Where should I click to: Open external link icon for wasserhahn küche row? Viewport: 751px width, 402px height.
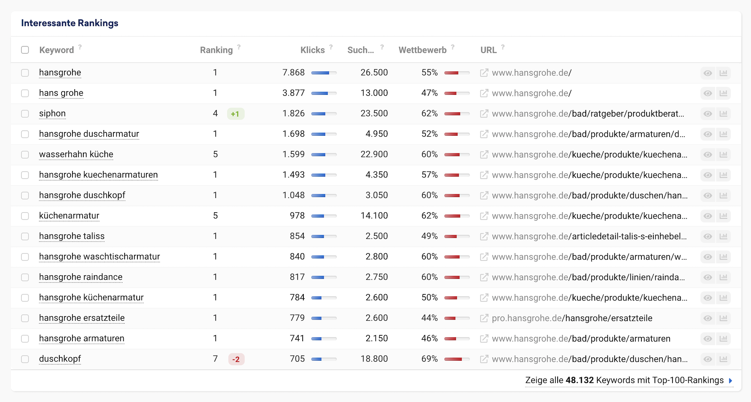pyautogui.click(x=484, y=154)
